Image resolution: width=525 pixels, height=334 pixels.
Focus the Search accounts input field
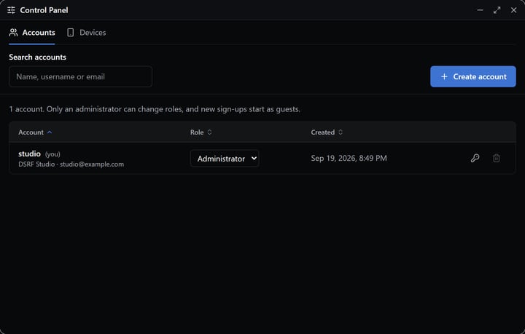[x=81, y=76]
